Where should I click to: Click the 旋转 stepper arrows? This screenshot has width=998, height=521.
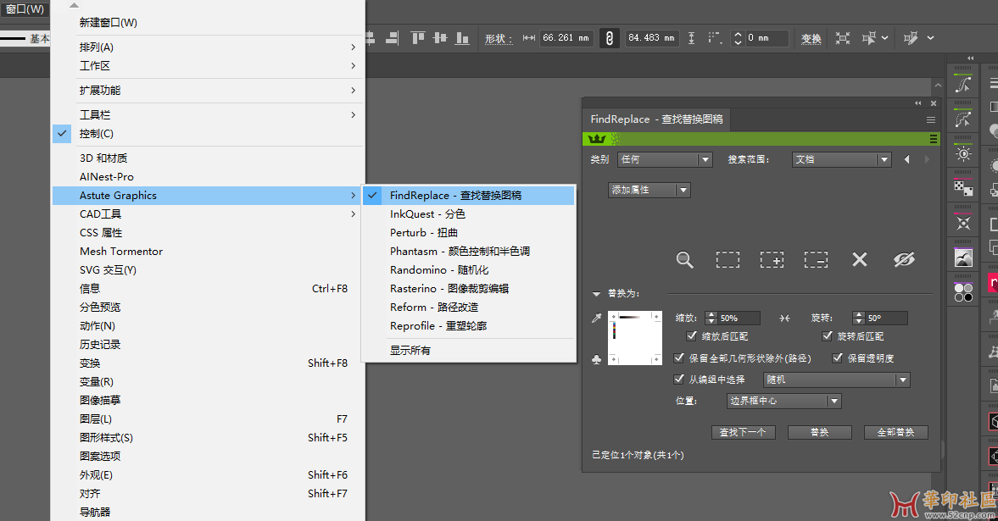(x=859, y=318)
